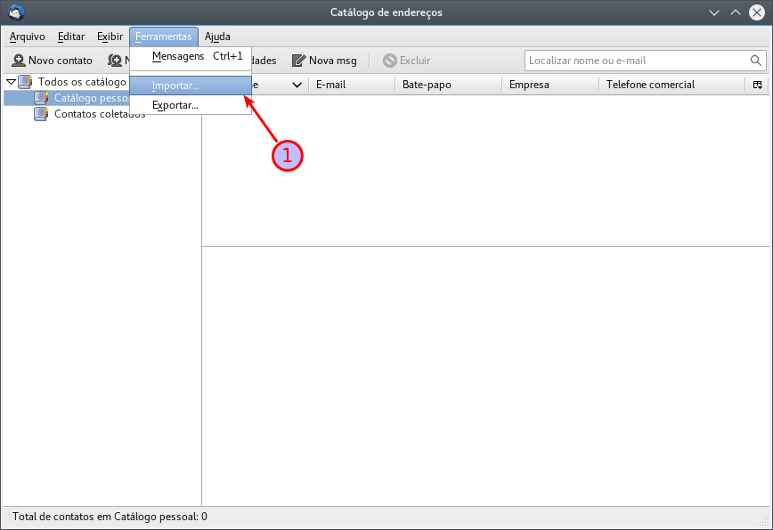Select Mensagens in the Ferramentas menu

pyautogui.click(x=178, y=56)
